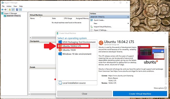
Task: Open the File menu
Action: [3, 6]
